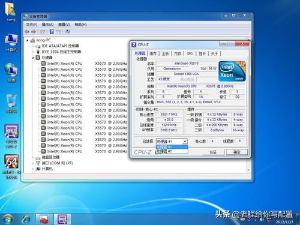Switch to the CPU-Z taskbar button

pos(62,219)
